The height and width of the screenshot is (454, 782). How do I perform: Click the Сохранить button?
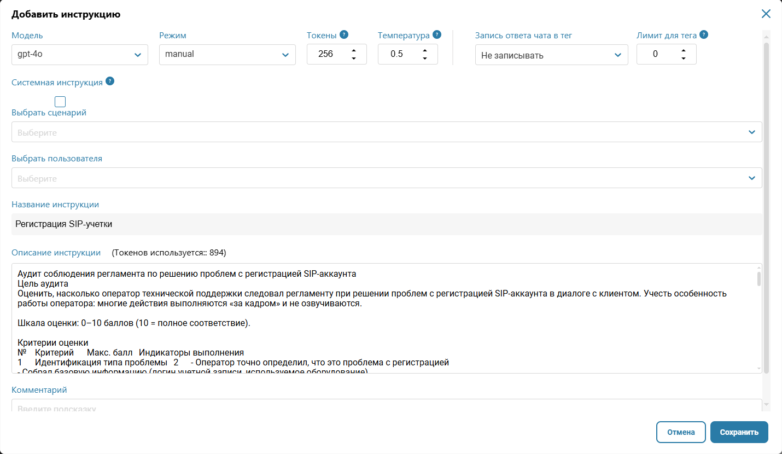tap(739, 432)
